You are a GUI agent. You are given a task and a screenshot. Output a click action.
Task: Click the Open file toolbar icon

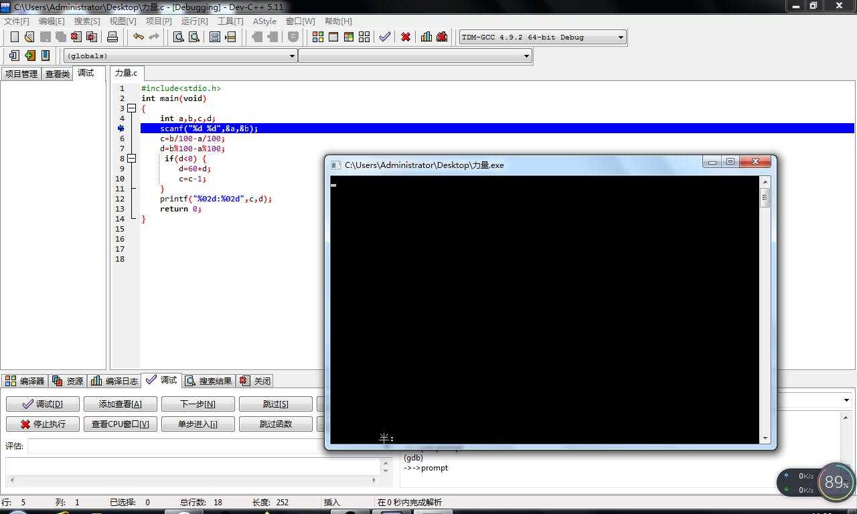pyautogui.click(x=29, y=37)
